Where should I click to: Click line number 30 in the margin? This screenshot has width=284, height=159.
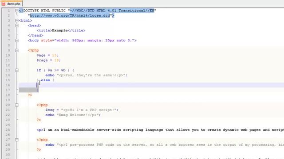coord(8,155)
